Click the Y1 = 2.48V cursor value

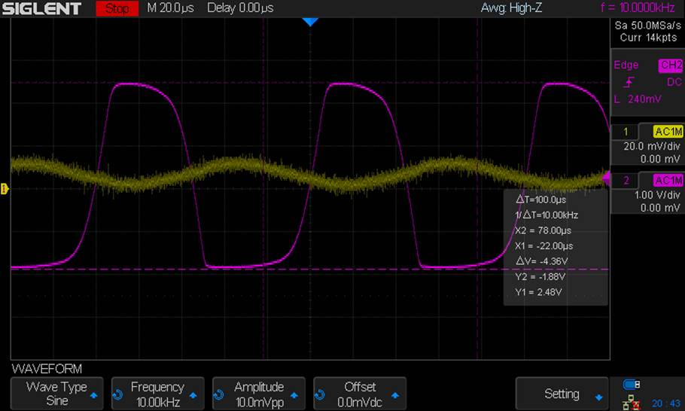coord(538,292)
